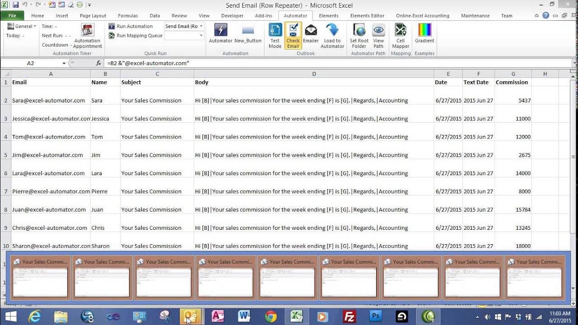Expand the General dropdown in ribbon

pyautogui.click(x=23, y=26)
